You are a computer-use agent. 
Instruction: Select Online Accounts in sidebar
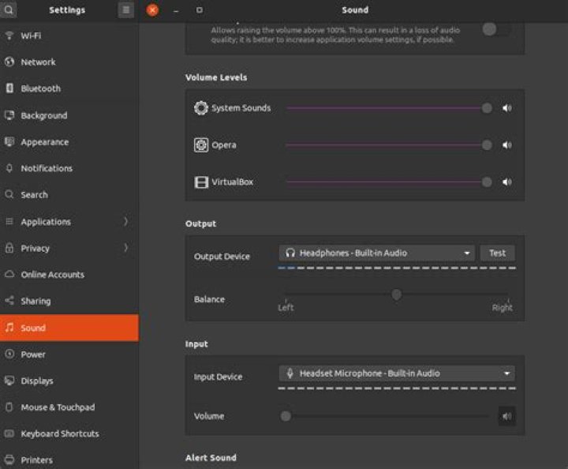click(x=69, y=274)
